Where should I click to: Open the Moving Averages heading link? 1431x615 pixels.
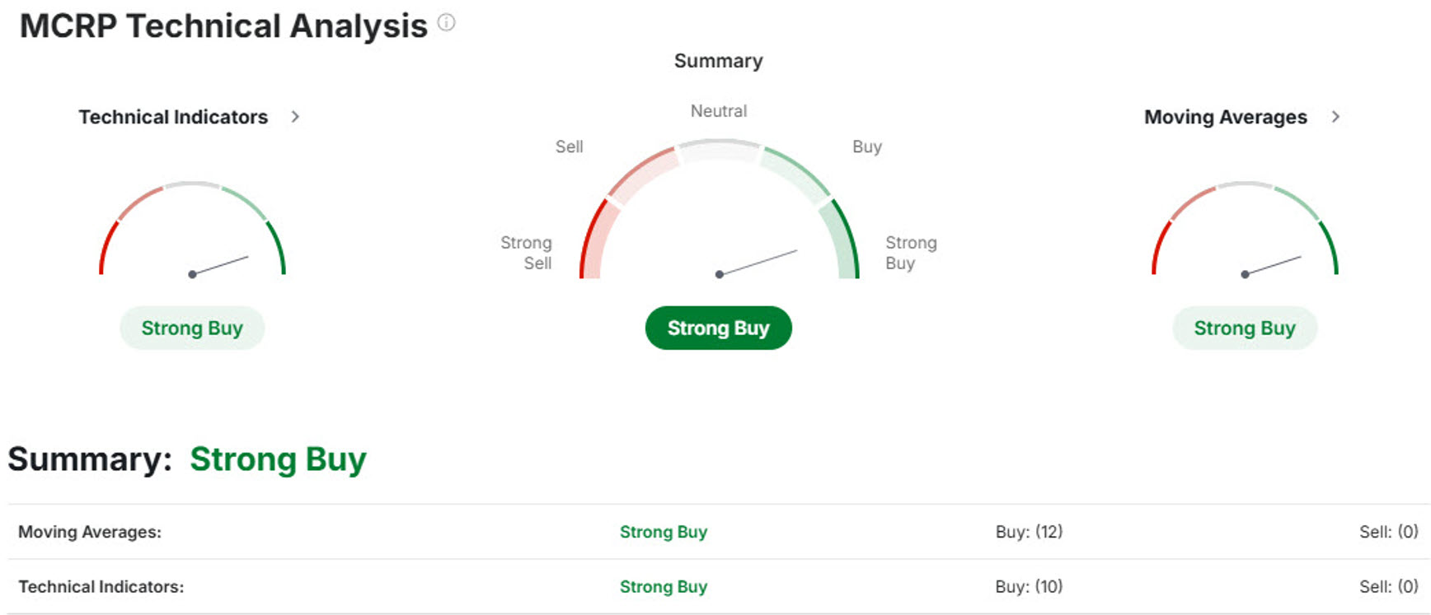1225,117
